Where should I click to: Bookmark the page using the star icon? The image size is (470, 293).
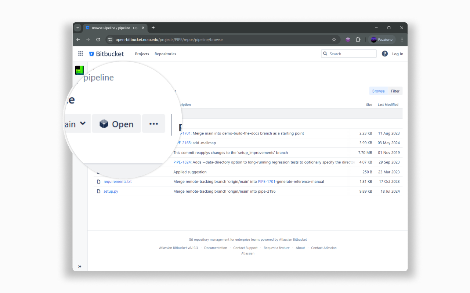click(x=334, y=40)
